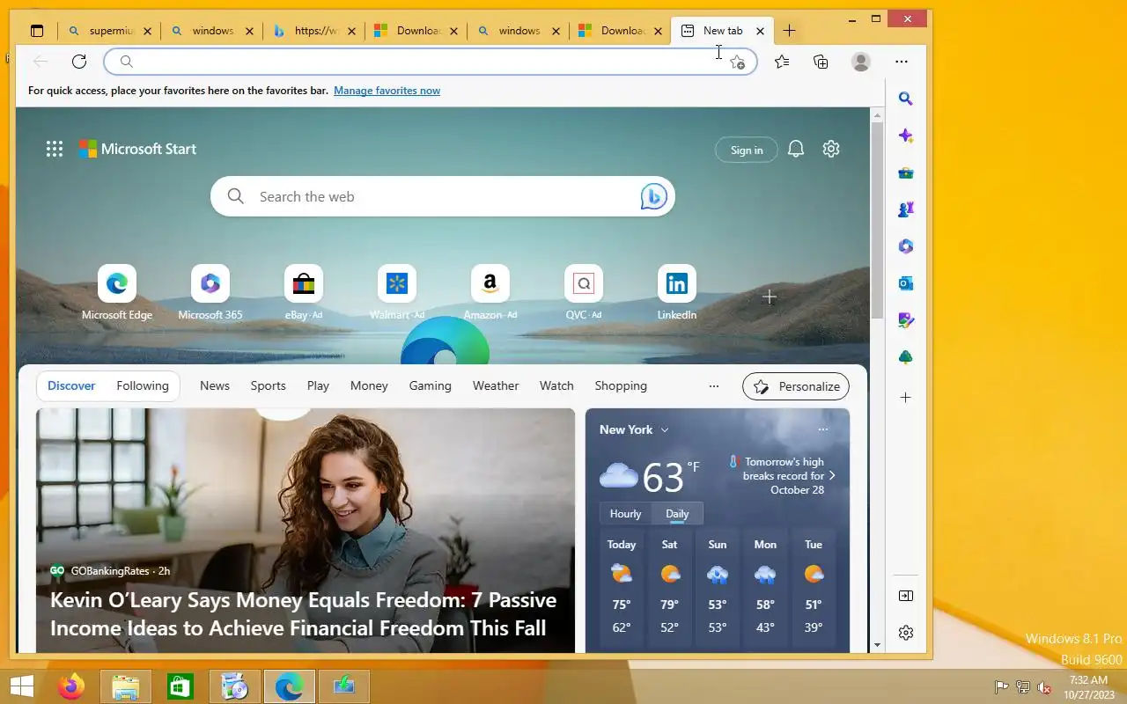Open the Amazon quick link tile
This screenshot has height=704, width=1127.
click(x=490, y=292)
